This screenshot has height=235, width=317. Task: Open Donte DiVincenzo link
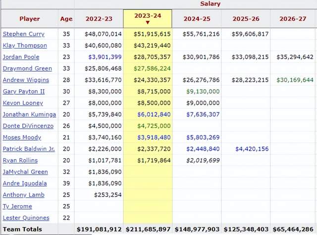coord(29,126)
